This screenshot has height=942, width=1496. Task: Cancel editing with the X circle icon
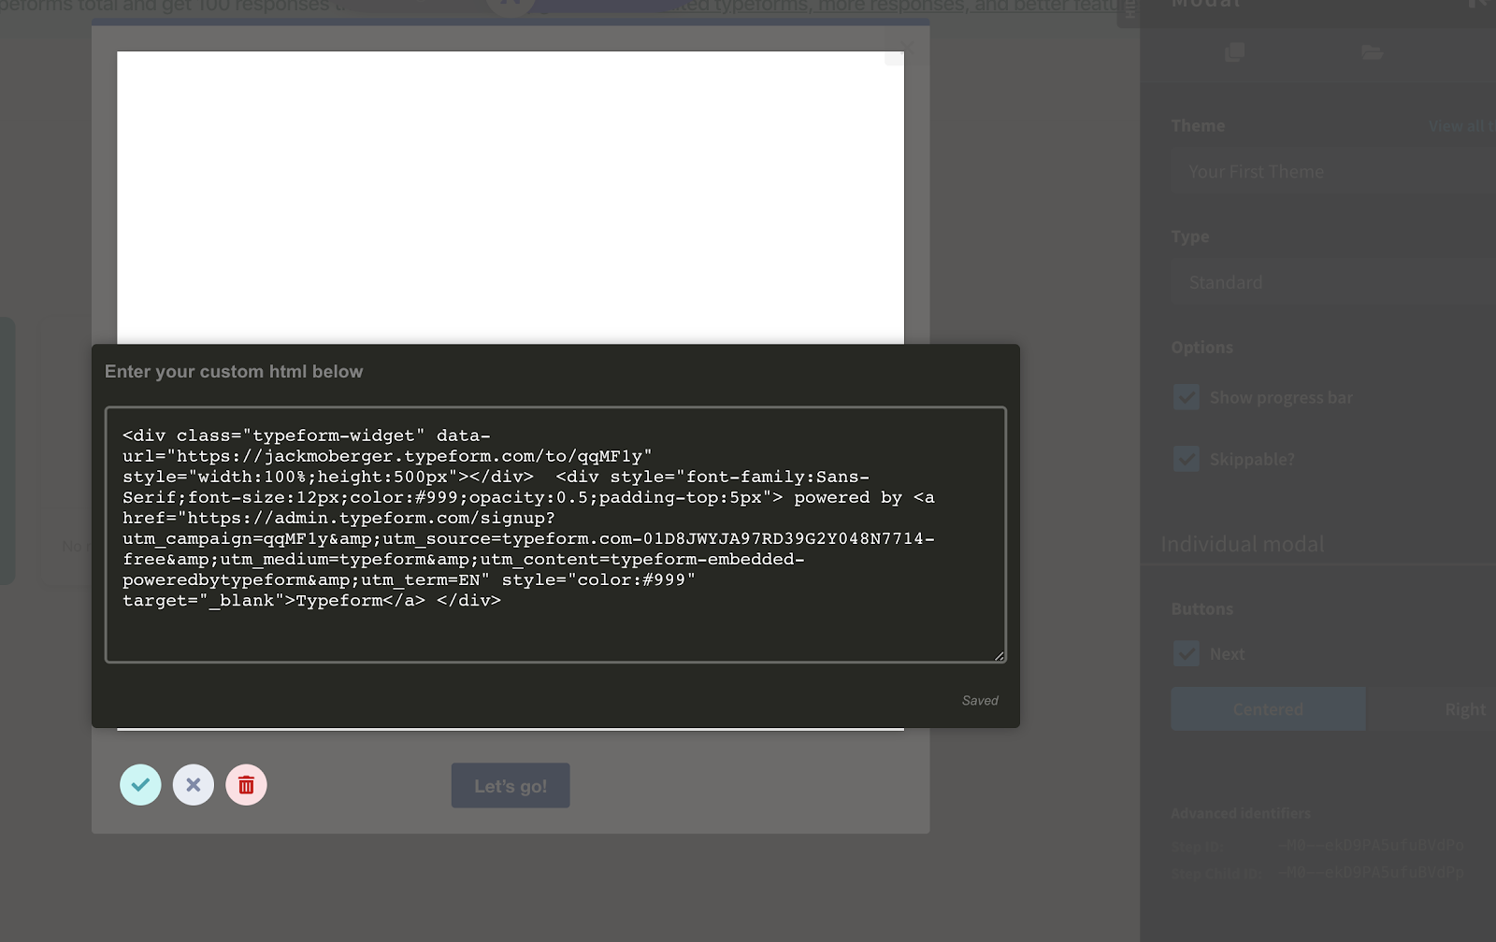[194, 785]
